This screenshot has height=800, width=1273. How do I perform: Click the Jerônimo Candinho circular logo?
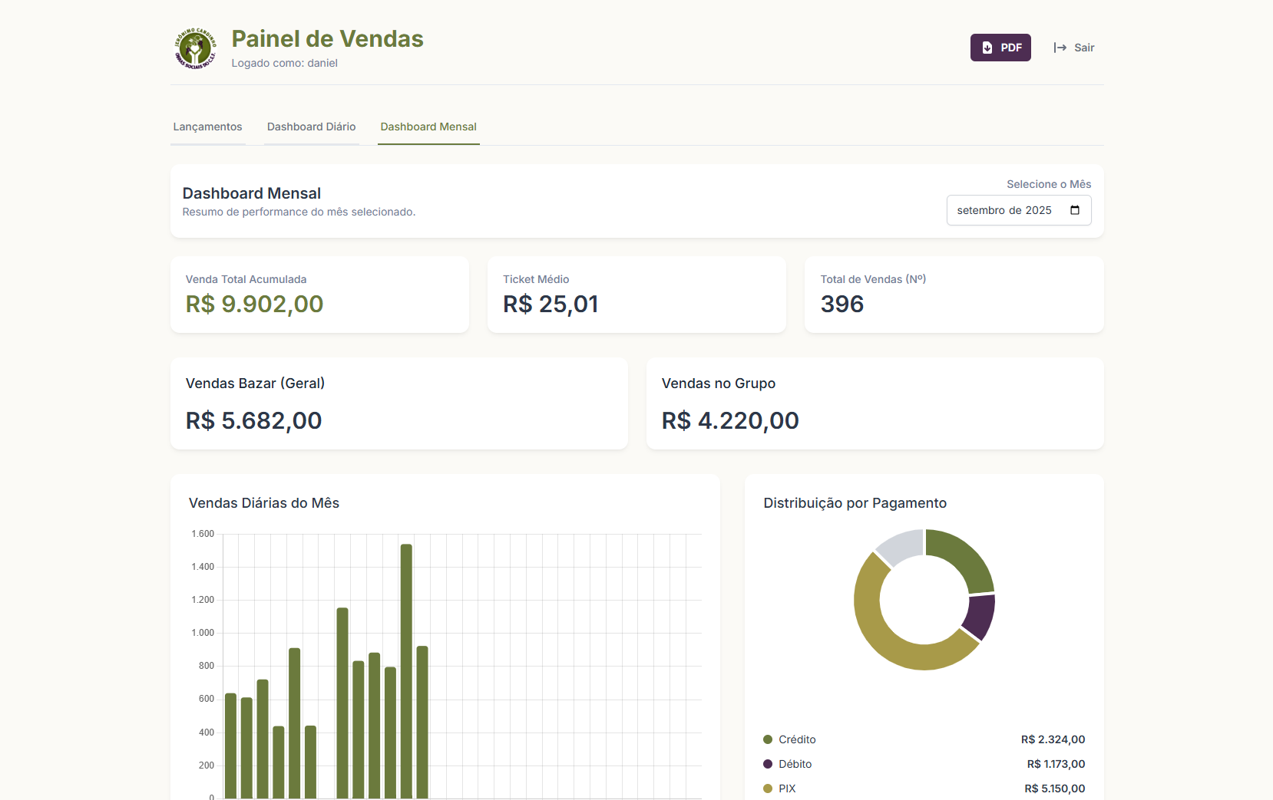pyautogui.click(x=195, y=48)
